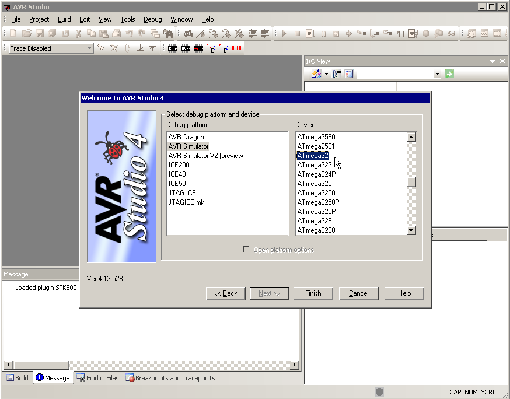Switch to the Find in Files tab

tap(97, 378)
